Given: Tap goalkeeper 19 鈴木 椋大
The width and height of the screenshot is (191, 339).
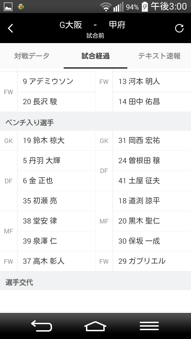Looking at the screenshot, I should click(56, 141).
